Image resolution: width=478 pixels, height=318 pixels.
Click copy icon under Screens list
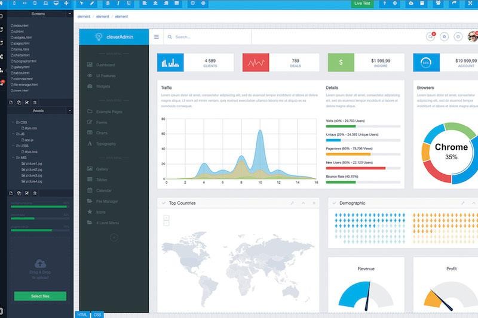(19, 103)
